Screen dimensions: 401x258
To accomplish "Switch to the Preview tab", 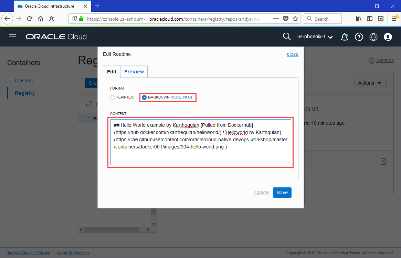I will [134, 72].
